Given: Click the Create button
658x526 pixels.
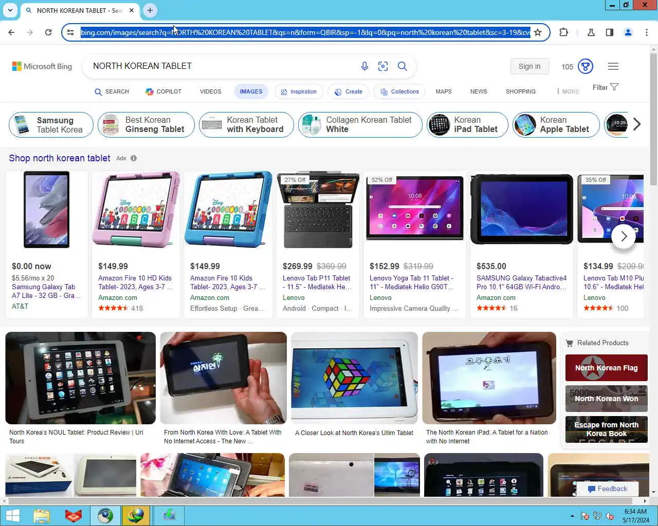Looking at the screenshot, I should [349, 91].
